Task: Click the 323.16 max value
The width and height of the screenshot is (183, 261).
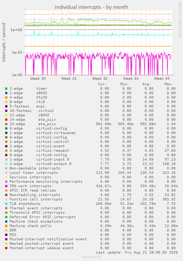Action: pos(169,173)
